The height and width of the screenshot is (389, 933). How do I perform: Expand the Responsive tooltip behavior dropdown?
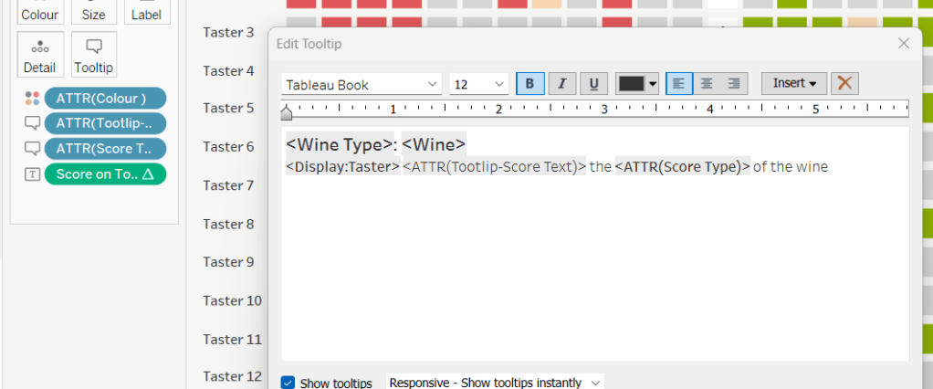pos(495,383)
